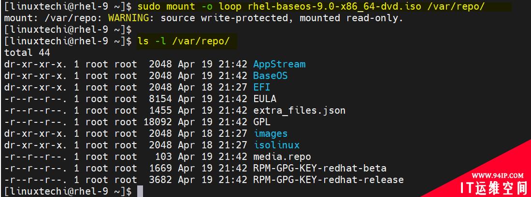Click the permissions string of the AppStream row
The image size is (531, 197).
tap(36, 65)
